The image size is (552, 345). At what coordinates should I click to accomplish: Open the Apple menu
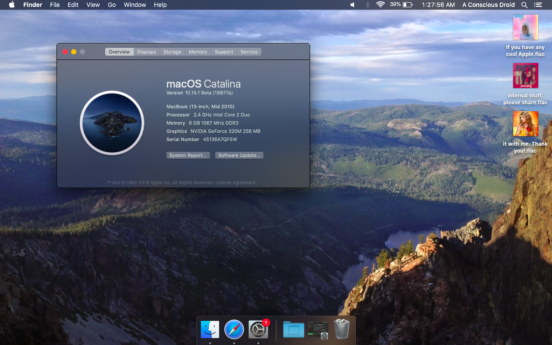coord(12,5)
